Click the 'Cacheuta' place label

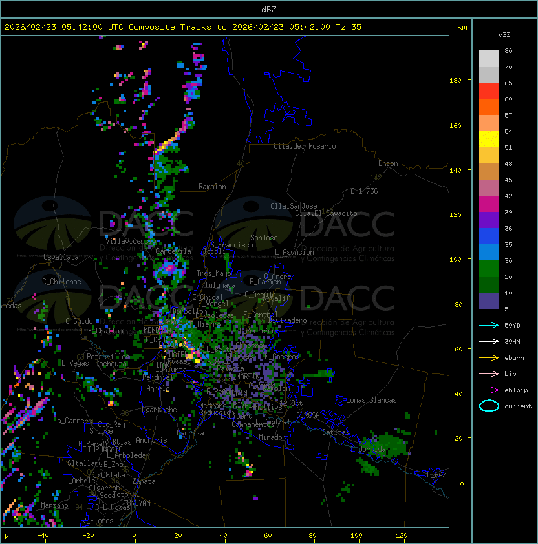point(111,364)
